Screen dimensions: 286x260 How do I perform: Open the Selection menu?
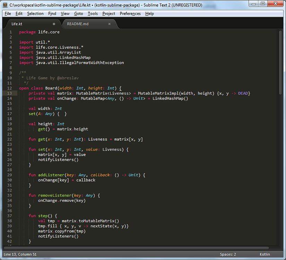(x=35, y=14)
